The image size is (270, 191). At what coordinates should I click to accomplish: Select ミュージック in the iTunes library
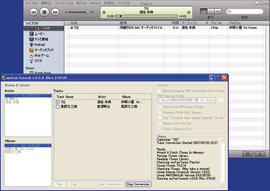[x=43, y=28]
